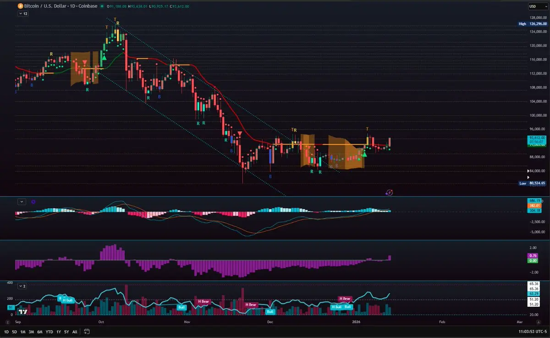Click the purple 0.76 value label
This screenshot has height=338, width=550.
point(533,255)
